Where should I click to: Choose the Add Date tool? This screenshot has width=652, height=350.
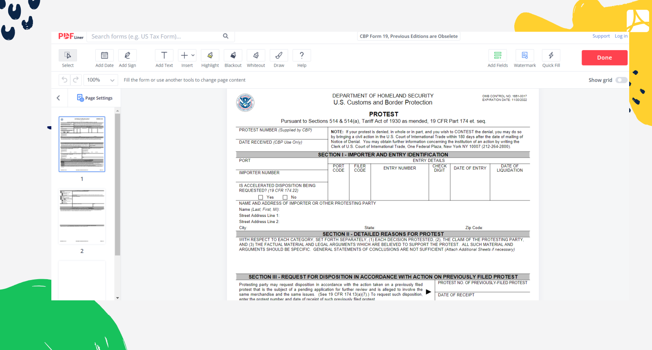click(104, 55)
